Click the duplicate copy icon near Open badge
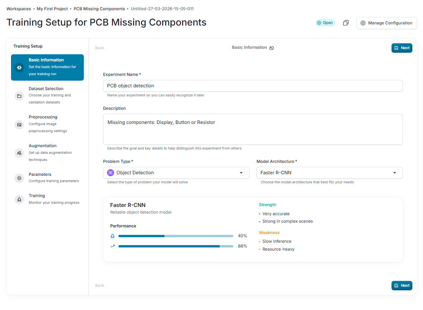 [345, 23]
